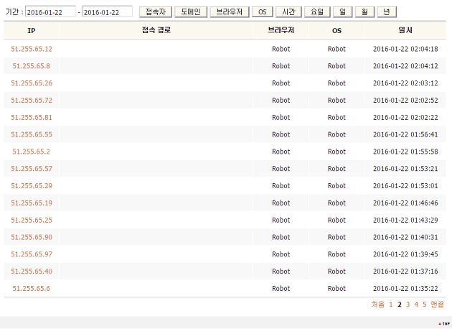Open IP 51.255.65.72 link
452x329 pixels.
click(x=32, y=101)
